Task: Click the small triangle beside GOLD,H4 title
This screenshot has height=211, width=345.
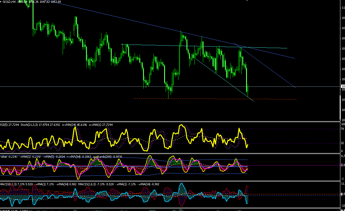Action: coord(1,2)
